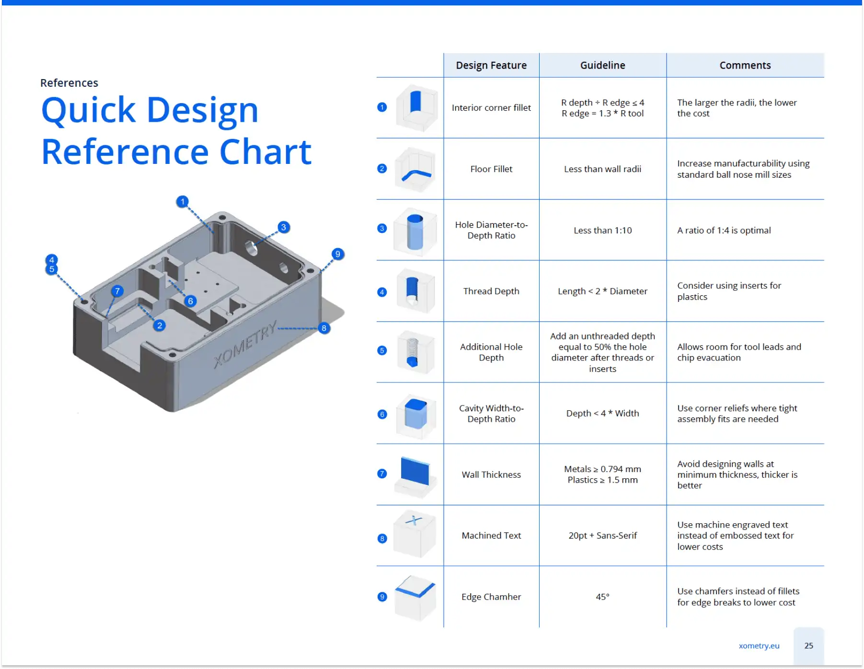Click table row number badge 7

pyautogui.click(x=382, y=474)
